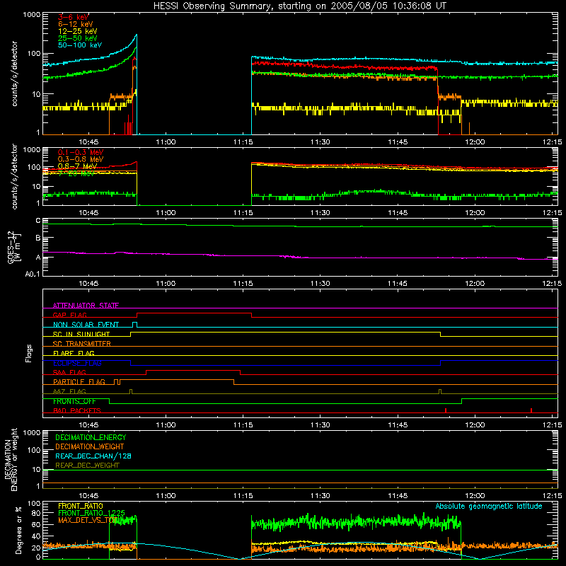Image resolution: width=566 pixels, height=566 pixels.
Task: Click the B level tick on GOES axis
Action: pos(38,238)
